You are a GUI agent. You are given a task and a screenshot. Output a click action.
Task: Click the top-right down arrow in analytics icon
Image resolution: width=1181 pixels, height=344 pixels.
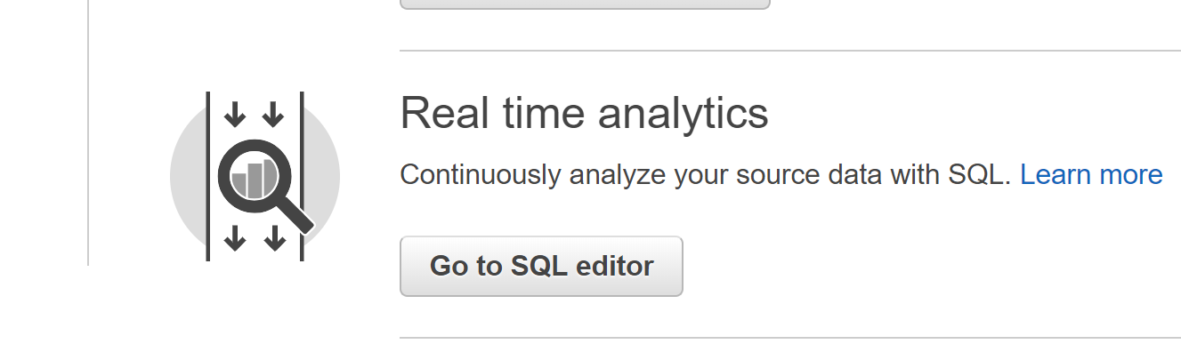pos(274,114)
